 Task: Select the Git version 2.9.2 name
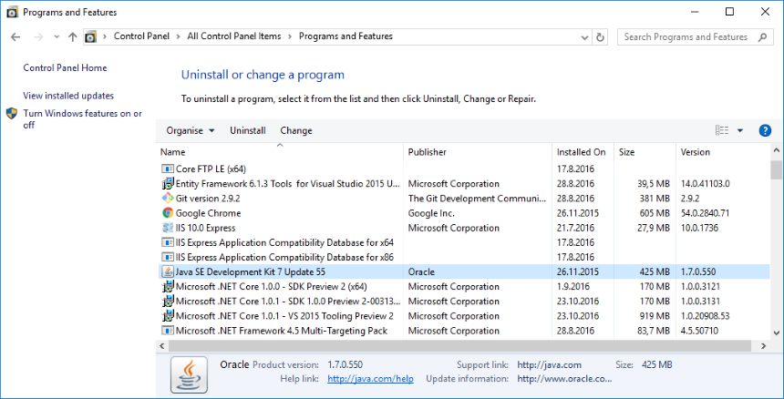tap(208, 199)
